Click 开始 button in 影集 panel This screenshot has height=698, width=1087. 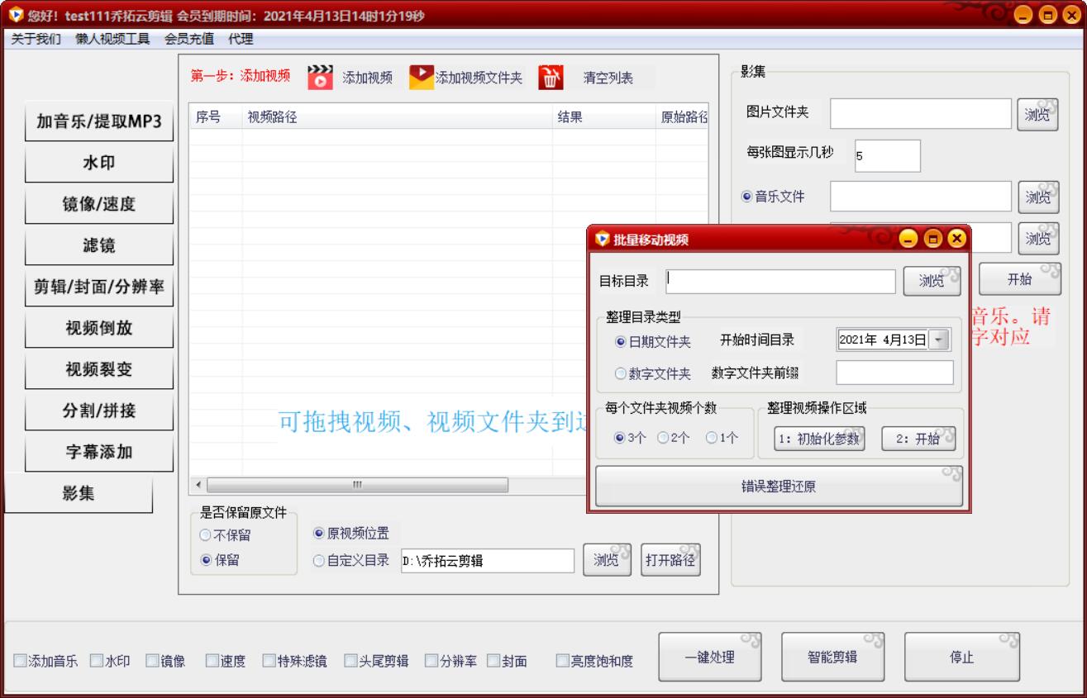pos(1020,279)
